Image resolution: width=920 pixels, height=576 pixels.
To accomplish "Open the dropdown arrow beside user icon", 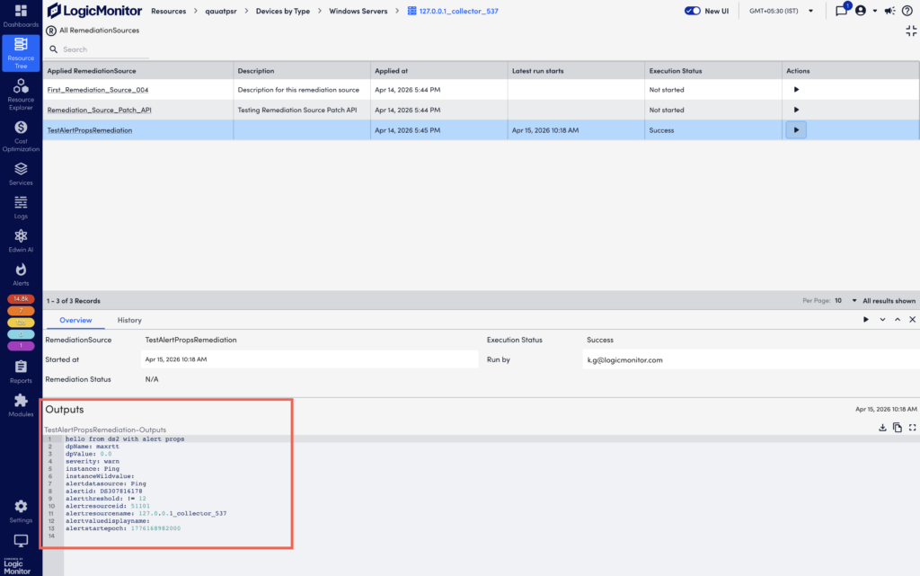I will click(x=875, y=11).
